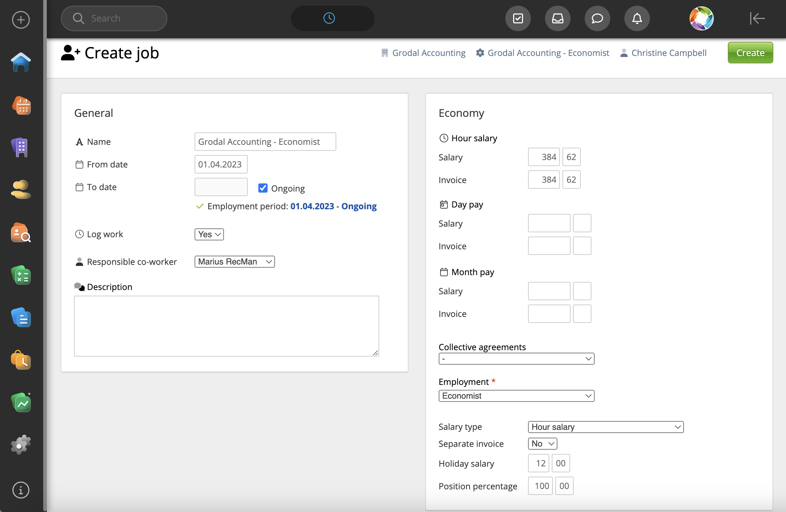Open the Christine Campbell link

[x=668, y=53]
